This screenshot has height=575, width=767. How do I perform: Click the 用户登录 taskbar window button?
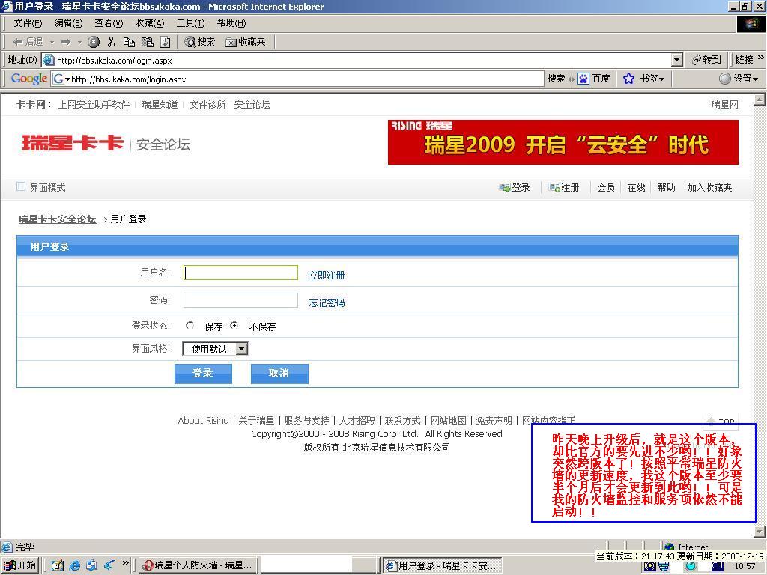click(x=442, y=566)
